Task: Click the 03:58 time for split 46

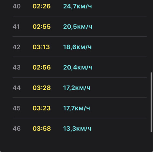Action: [42, 129]
